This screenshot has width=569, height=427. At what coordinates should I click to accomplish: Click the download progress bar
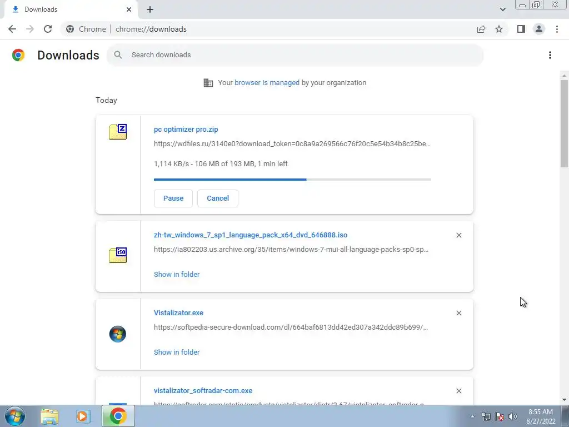point(292,180)
